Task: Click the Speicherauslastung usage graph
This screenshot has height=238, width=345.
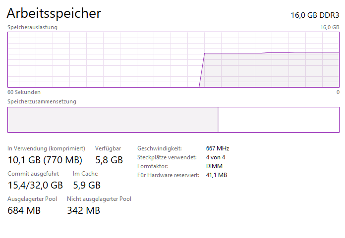Action: [x=173, y=59]
